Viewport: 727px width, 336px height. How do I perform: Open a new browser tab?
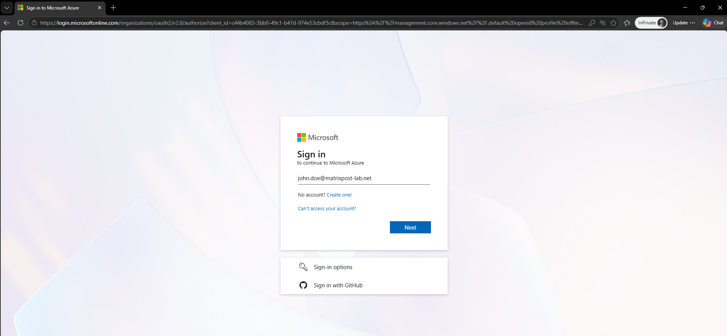coord(113,8)
